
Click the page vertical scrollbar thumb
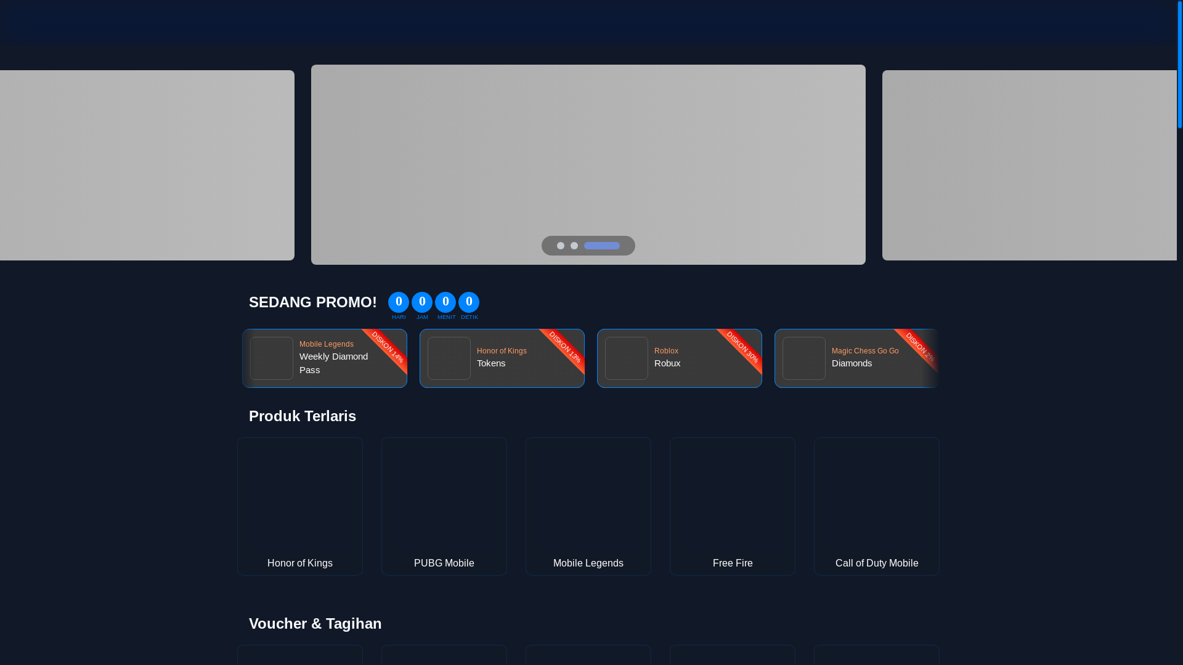click(x=1180, y=64)
